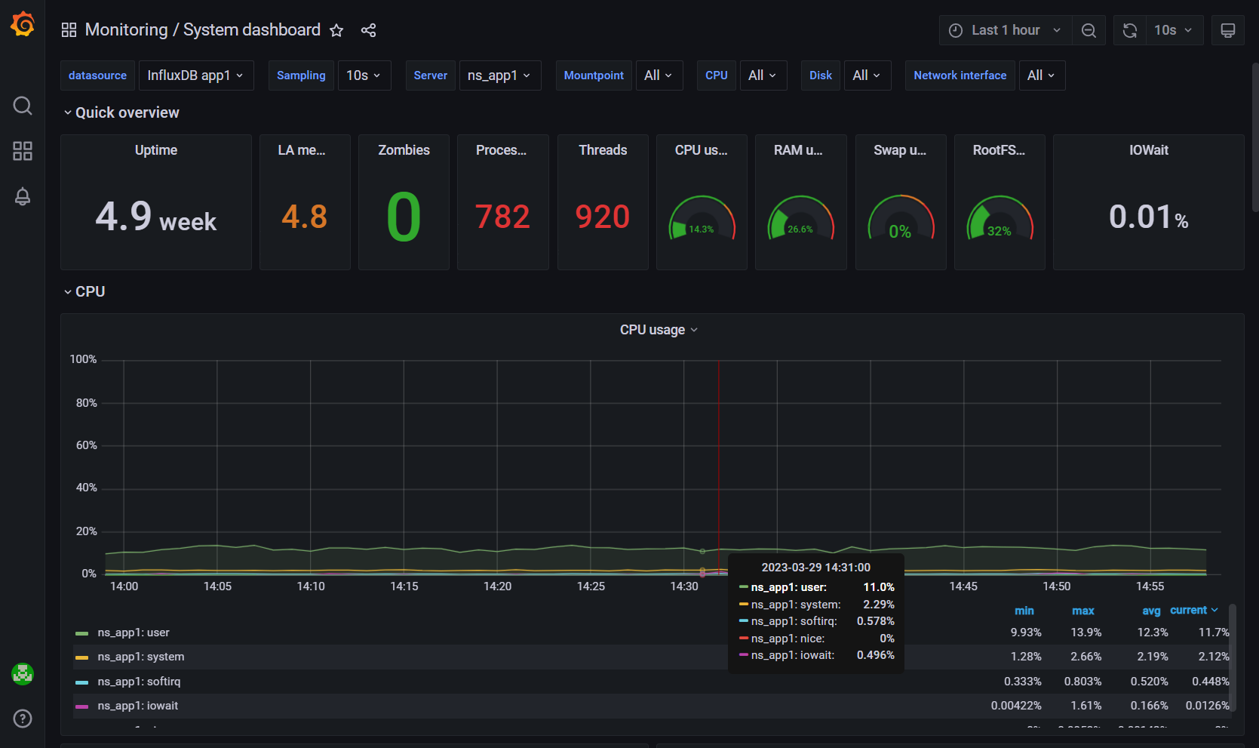Switch to TV kiosk view mode
The height and width of the screenshot is (748, 1259).
pyautogui.click(x=1227, y=30)
